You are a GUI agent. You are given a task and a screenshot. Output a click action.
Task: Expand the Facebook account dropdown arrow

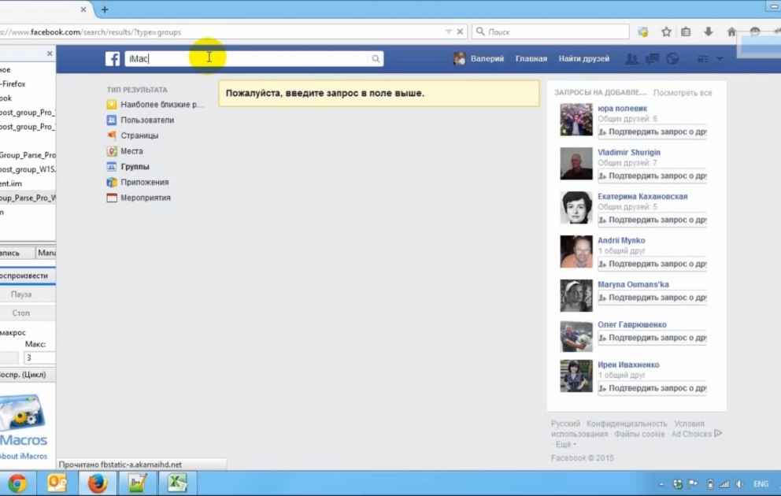pos(720,59)
